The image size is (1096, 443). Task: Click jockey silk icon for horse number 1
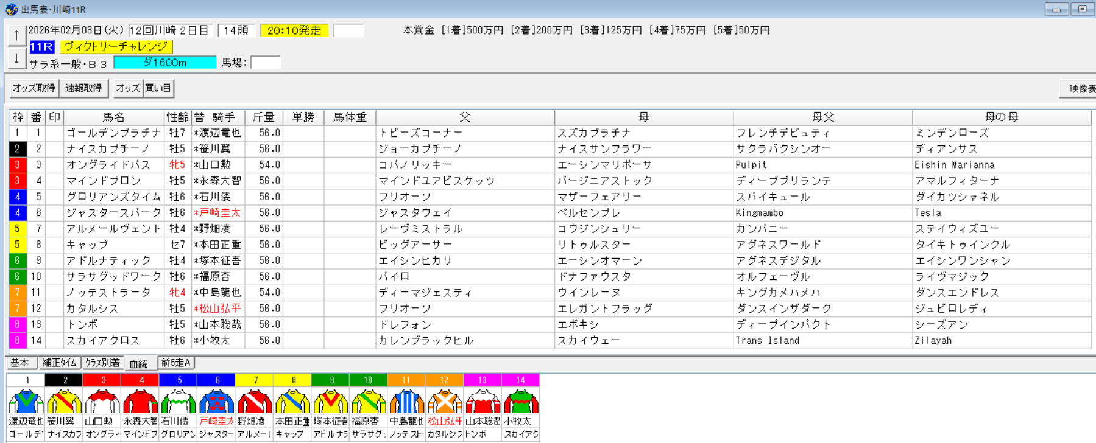(x=26, y=402)
